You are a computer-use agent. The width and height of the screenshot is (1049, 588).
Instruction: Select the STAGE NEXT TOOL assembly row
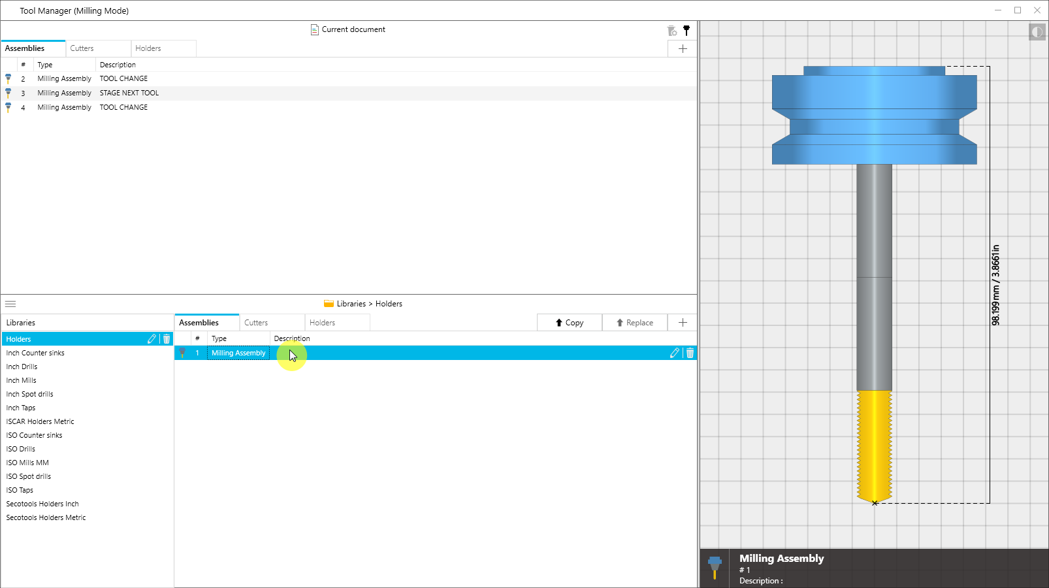129,93
